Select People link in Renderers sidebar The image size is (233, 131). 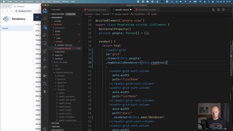pos(16,28)
